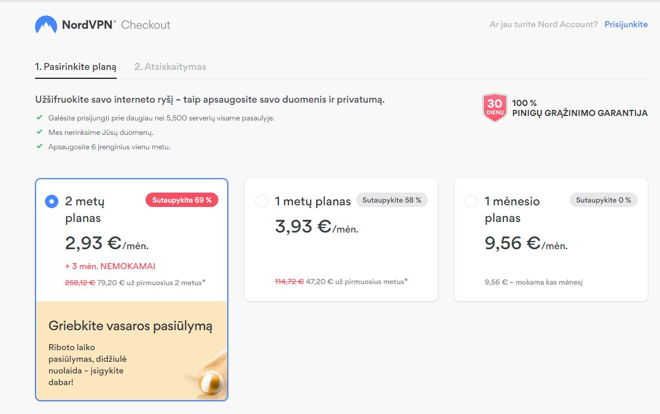Click the 'Sutaupykite 58 %' grey badge
This screenshot has width=660, height=414.
point(392,200)
